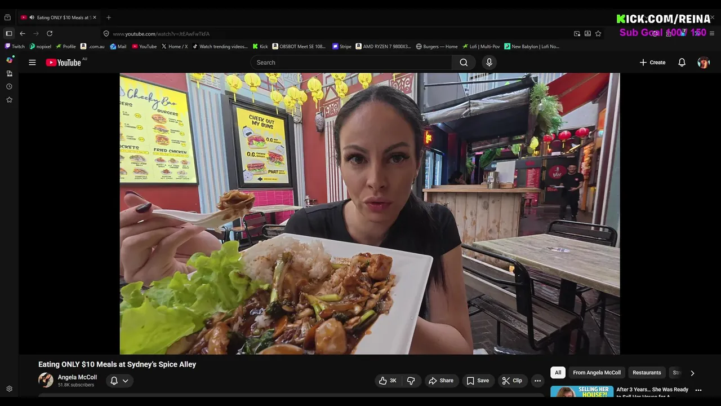Open the account avatar menu
Image resolution: width=721 pixels, height=406 pixels.
pos(704,63)
